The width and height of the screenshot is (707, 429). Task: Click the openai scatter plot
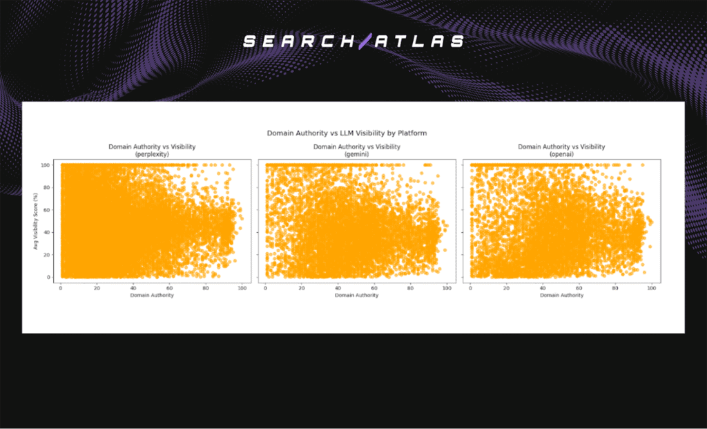561,221
